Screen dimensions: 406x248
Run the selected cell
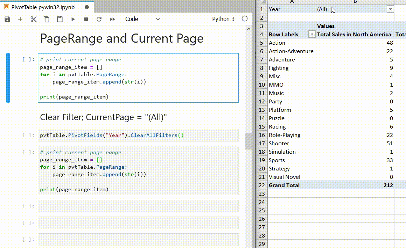[x=73, y=19]
